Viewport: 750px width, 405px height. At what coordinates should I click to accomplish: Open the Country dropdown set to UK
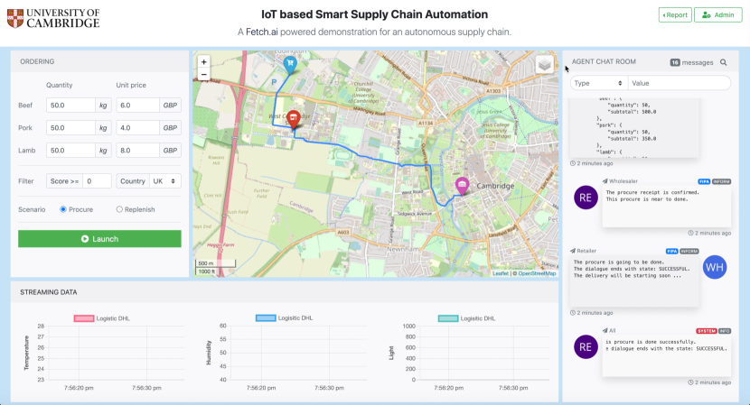[165, 181]
